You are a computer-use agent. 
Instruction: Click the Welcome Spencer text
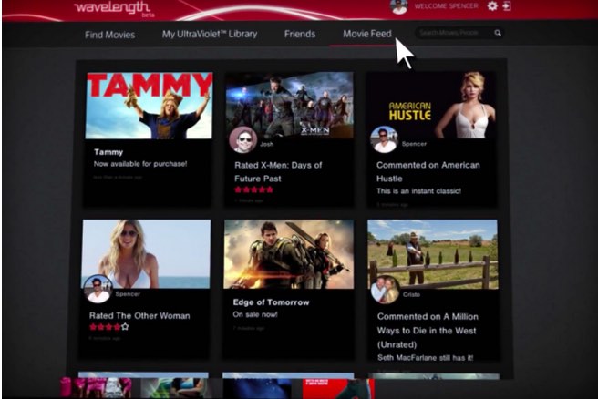446,6
